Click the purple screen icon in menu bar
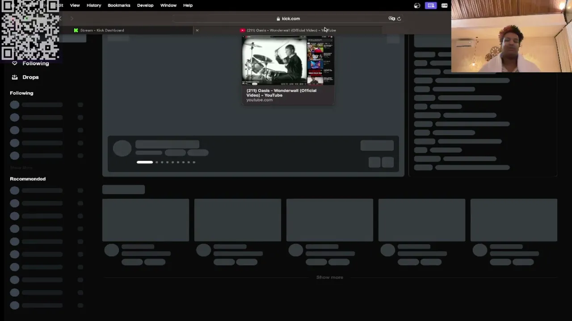The width and height of the screenshot is (572, 321). pos(431,5)
